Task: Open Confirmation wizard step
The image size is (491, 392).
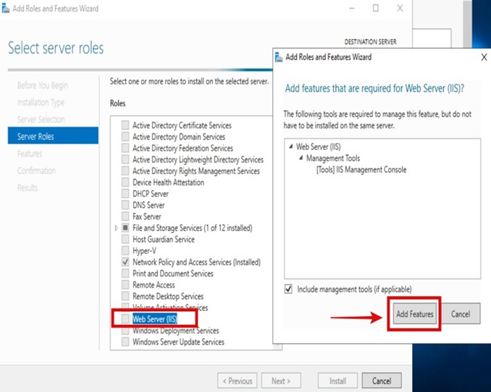Action: (x=36, y=171)
